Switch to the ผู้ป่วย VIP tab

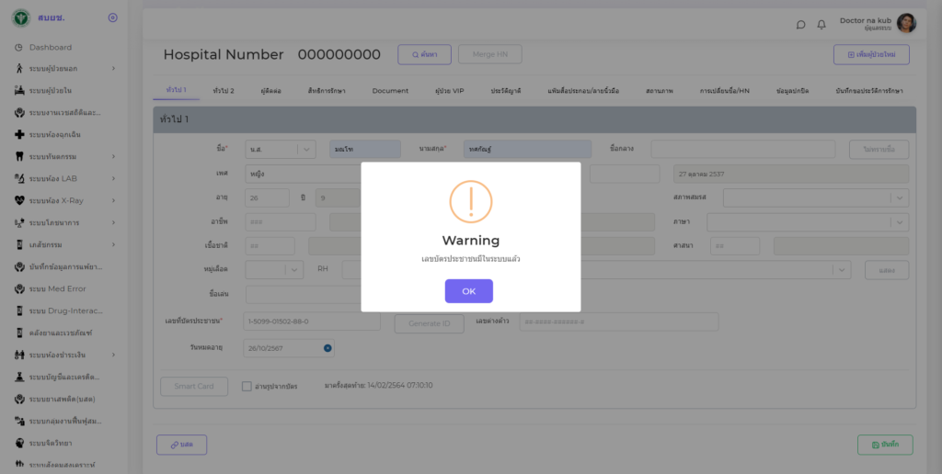450,91
